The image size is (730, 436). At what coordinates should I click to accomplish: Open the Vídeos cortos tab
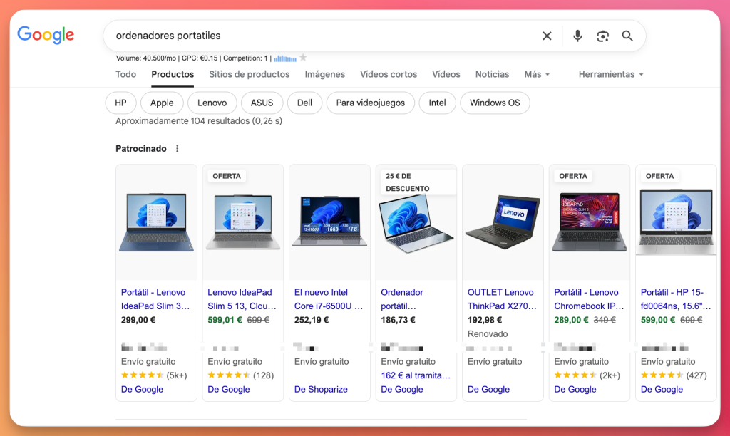(x=389, y=75)
